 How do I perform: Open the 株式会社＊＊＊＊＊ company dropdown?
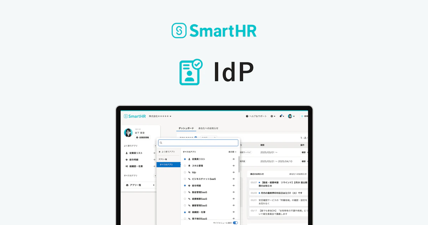pos(160,116)
